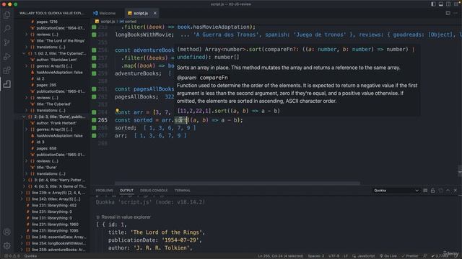Open the Extensions view

coord(6,71)
